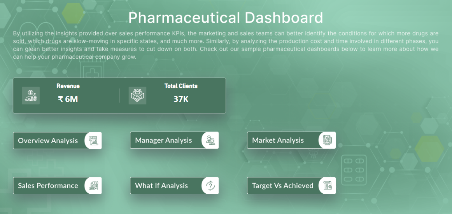Click the Market Analysis monitor icon
This screenshot has width=452, height=214.
pos(328,140)
